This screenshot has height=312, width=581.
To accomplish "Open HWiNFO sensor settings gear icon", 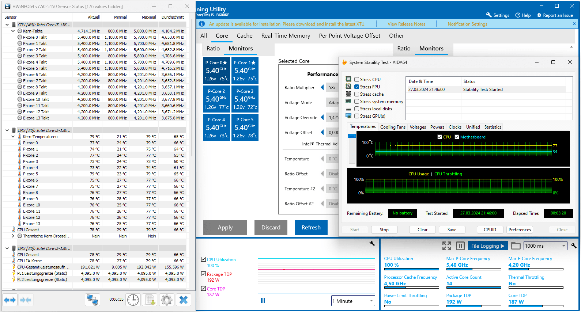I will click(x=167, y=300).
